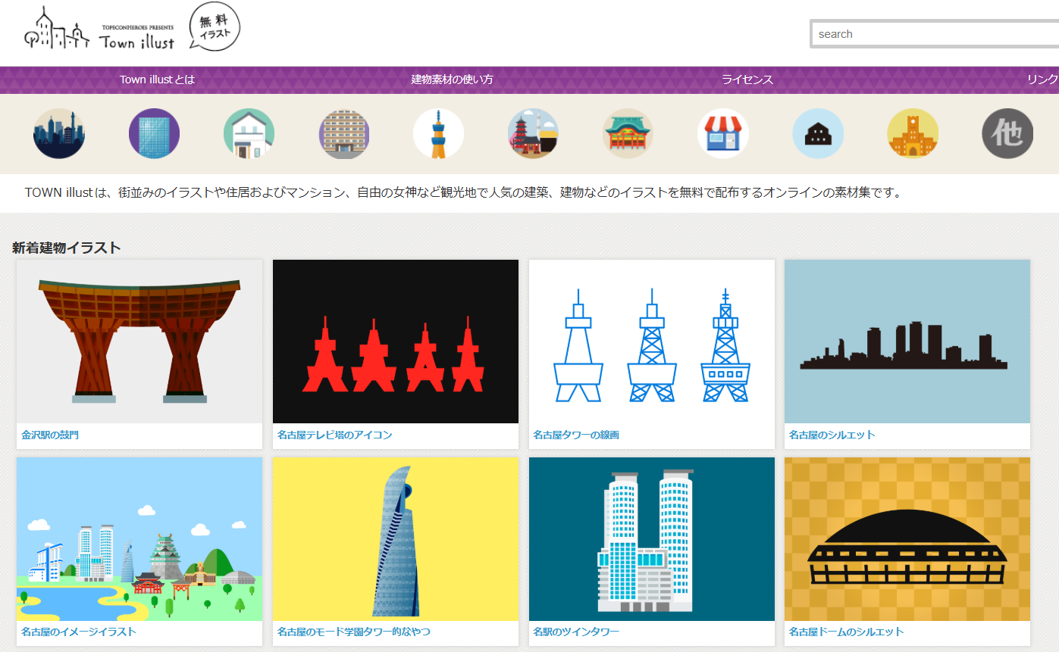Follow the 名古屋テレビ塔のアイコン title link
This screenshot has height=652, width=1059.
pyautogui.click(x=335, y=435)
